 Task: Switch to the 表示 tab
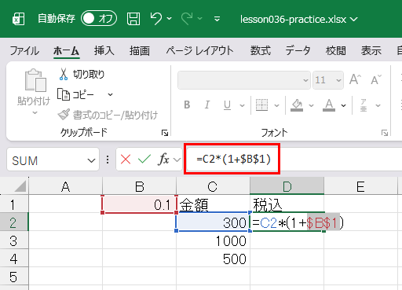pyautogui.click(x=371, y=50)
